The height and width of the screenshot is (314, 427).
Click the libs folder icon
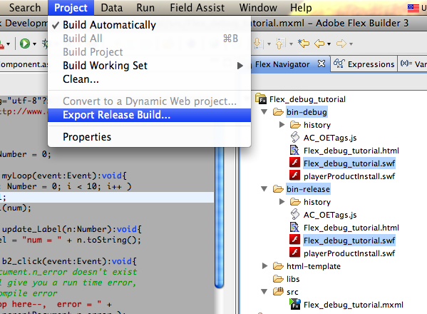point(278,278)
